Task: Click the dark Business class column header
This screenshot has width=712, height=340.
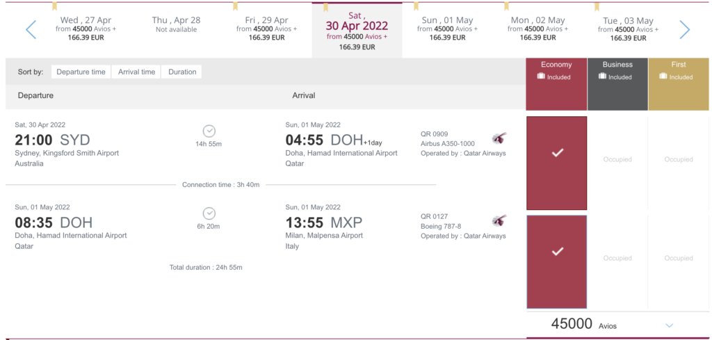Action: point(617,84)
